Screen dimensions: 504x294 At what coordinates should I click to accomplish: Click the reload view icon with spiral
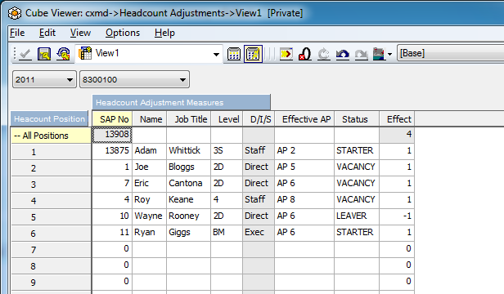pyautogui.click(x=63, y=54)
